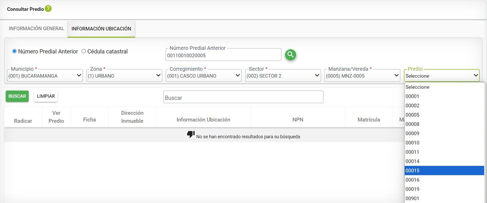The width and height of the screenshot is (487, 203).
Task: Click the Número Predial Anterior input field
Action: tap(223, 56)
